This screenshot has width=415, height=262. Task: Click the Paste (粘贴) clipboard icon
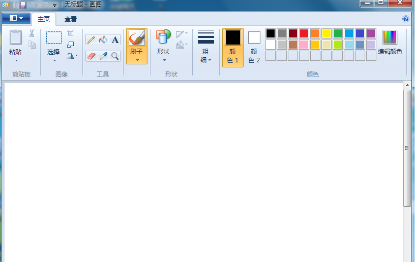(16, 37)
